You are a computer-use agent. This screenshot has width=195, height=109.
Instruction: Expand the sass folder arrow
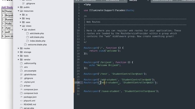20,22
